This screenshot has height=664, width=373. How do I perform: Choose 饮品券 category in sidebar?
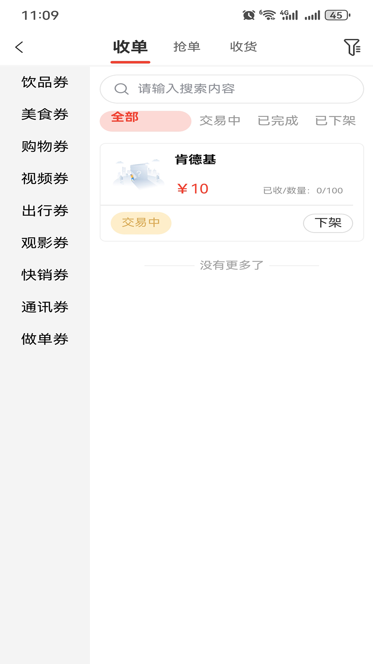coord(45,82)
